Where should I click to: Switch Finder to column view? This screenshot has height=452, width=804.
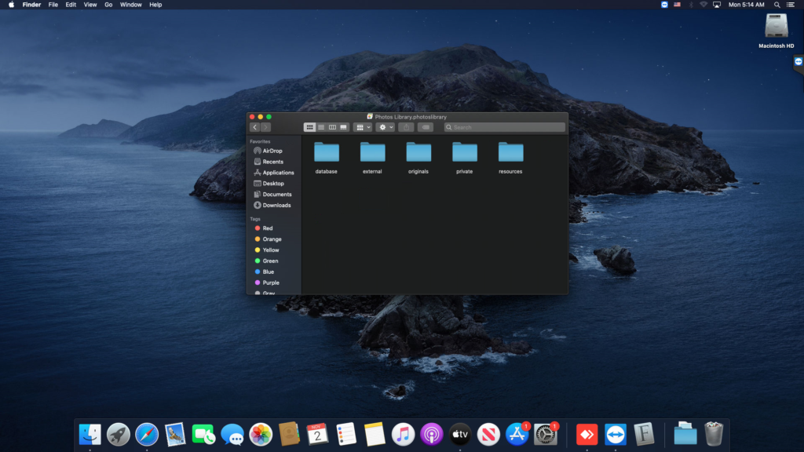point(332,127)
